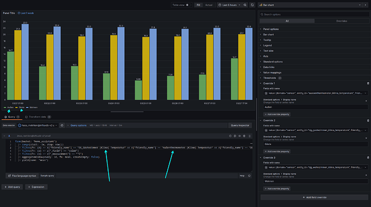This screenshot has height=207, width=371.
Task: Click the refresh dashboard icon
Action: pyautogui.click(x=252, y=5)
